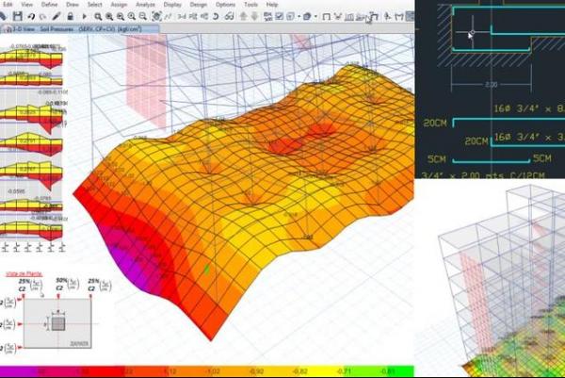Open the Design menu

[198, 5]
